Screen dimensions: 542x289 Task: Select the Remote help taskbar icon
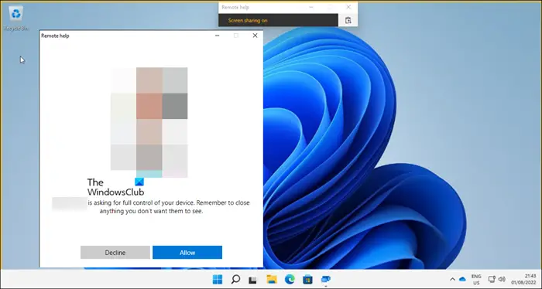coord(326,279)
